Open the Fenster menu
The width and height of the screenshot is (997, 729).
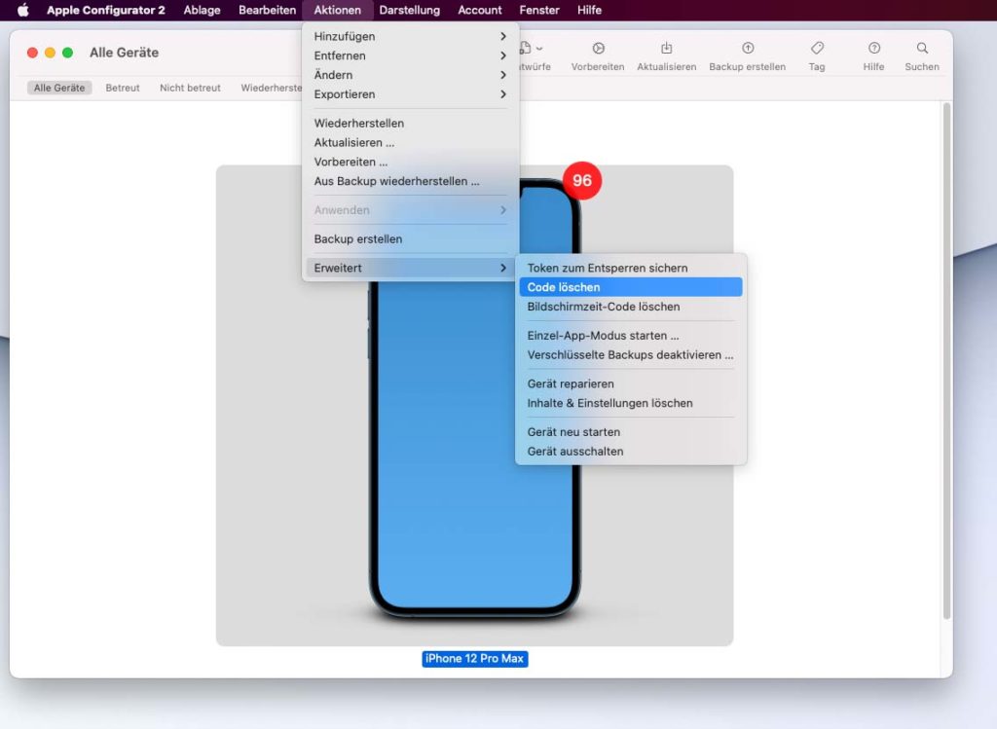click(539, 10)
